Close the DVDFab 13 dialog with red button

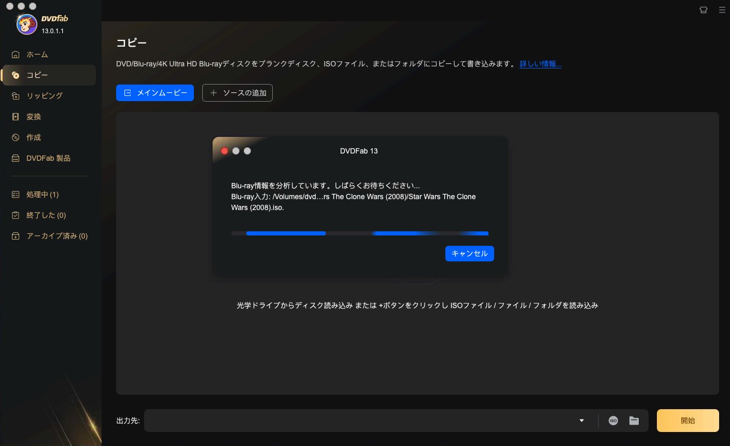(x=224, y=151)
